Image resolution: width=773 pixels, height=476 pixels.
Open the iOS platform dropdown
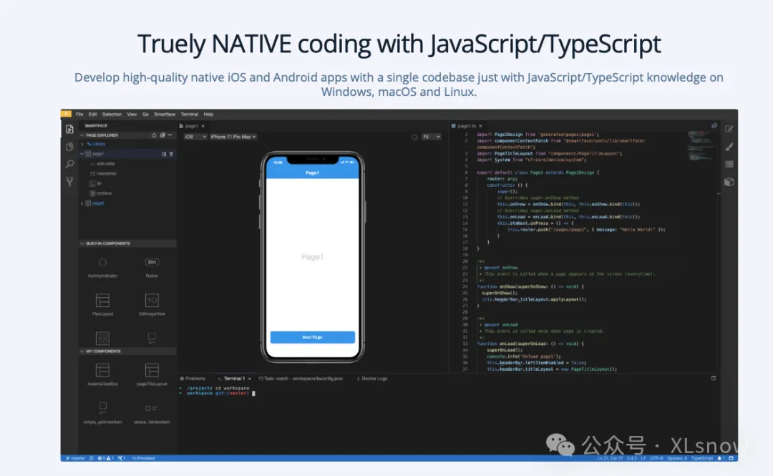[195, 137]
